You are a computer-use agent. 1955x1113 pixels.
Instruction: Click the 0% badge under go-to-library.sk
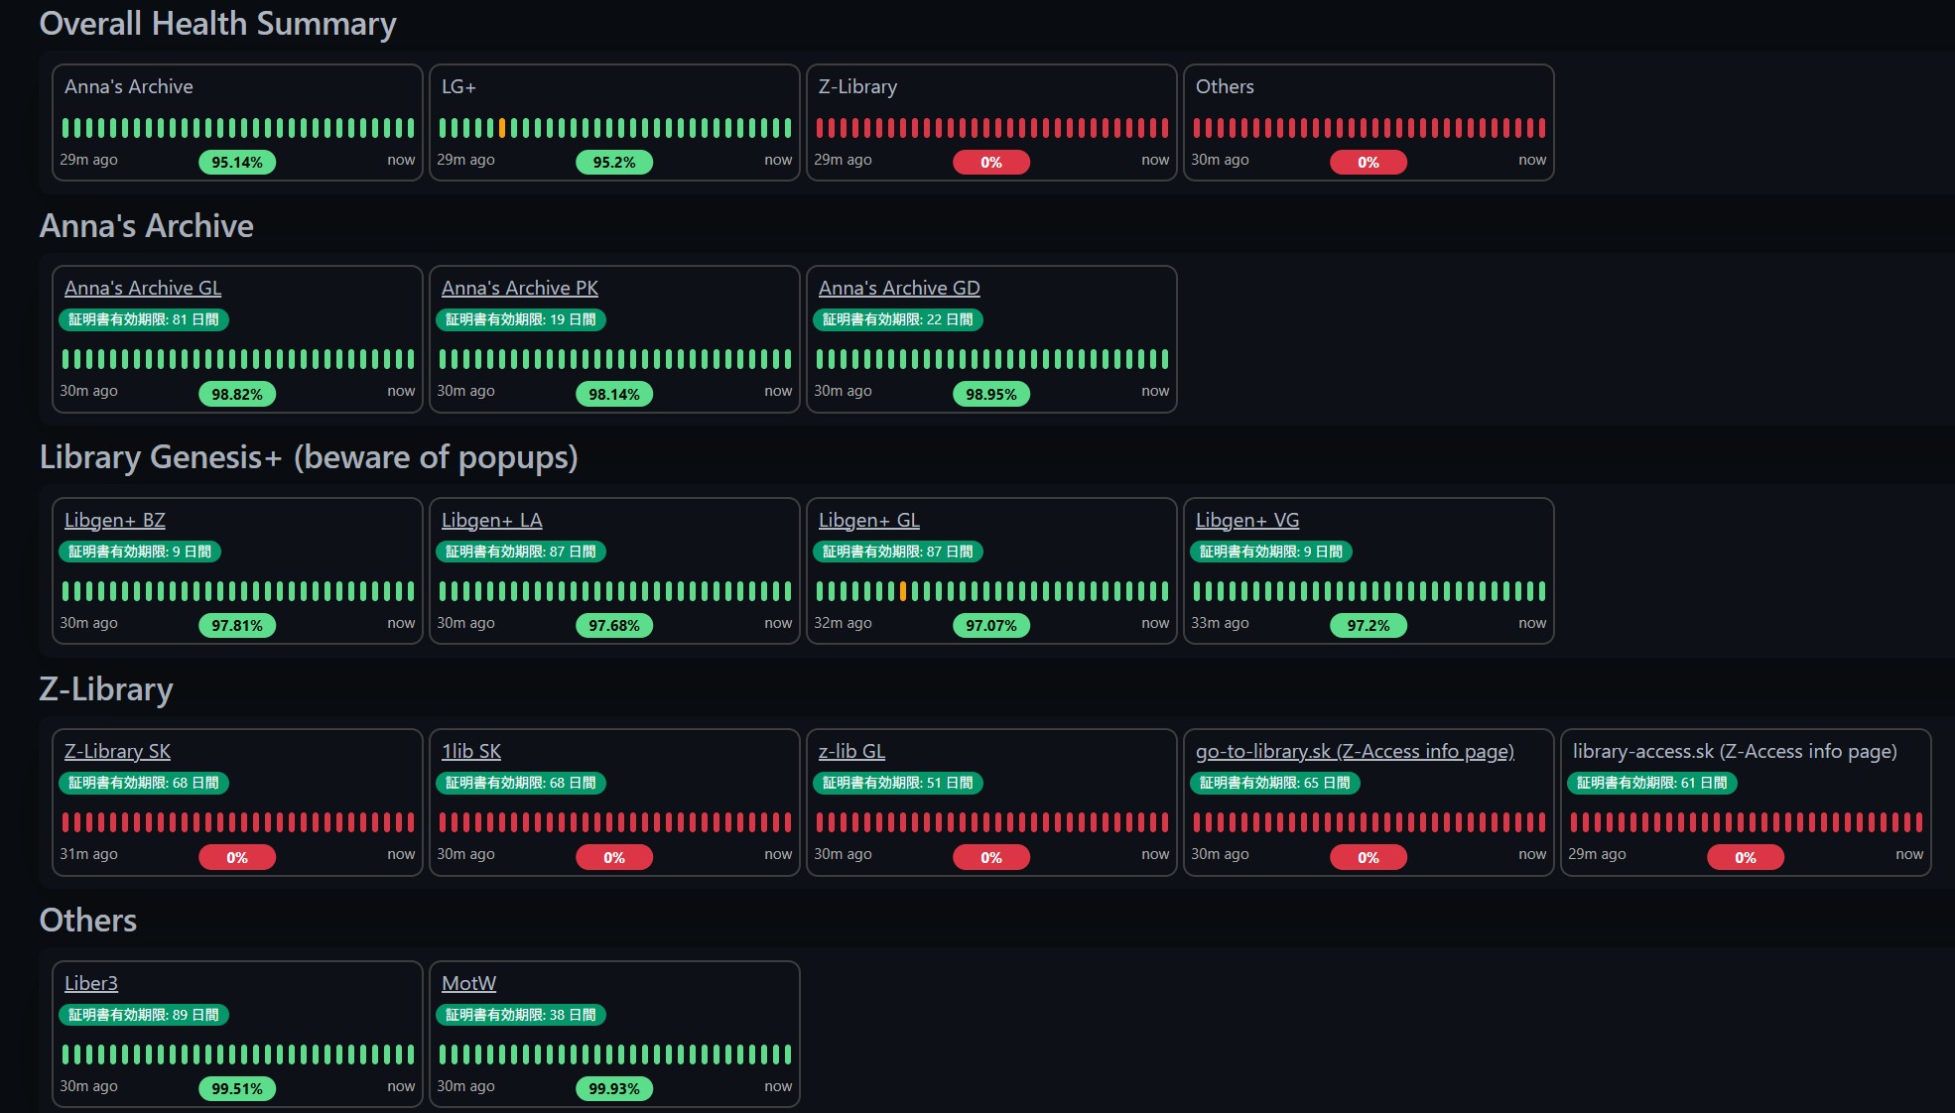pos(1368,857)
